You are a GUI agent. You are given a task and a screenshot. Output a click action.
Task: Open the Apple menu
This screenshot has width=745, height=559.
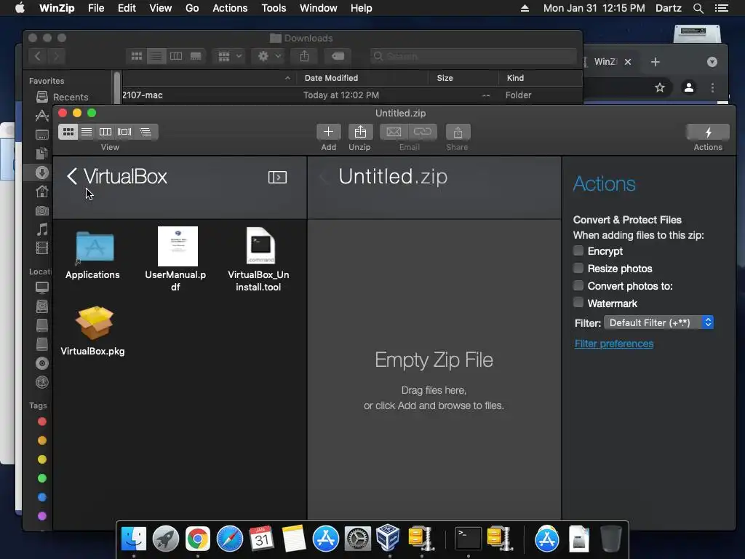point(20,8)
